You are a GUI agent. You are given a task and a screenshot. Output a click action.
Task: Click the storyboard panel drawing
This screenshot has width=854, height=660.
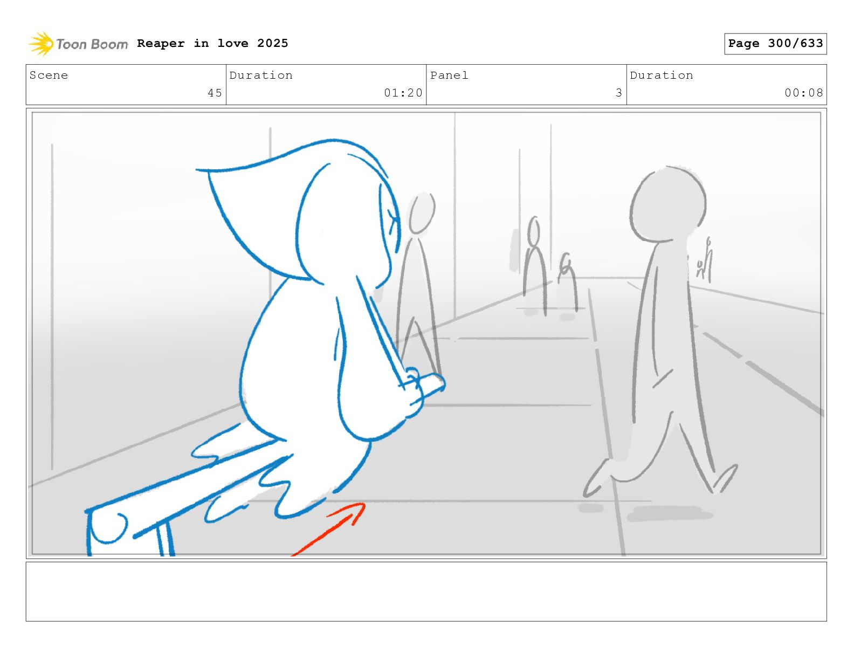426,333
